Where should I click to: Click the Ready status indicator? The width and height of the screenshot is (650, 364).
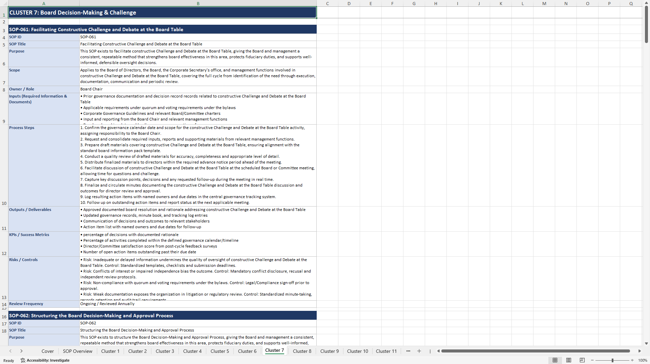[x=9, y=361]
